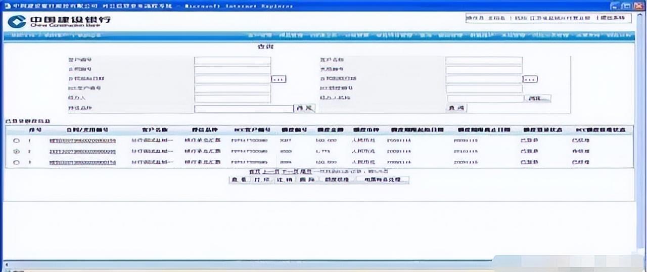The width and height of the screenshot is (647, 272).
Task: Click the 选择... button beside the institution field
Action: (x=538, y=99)
